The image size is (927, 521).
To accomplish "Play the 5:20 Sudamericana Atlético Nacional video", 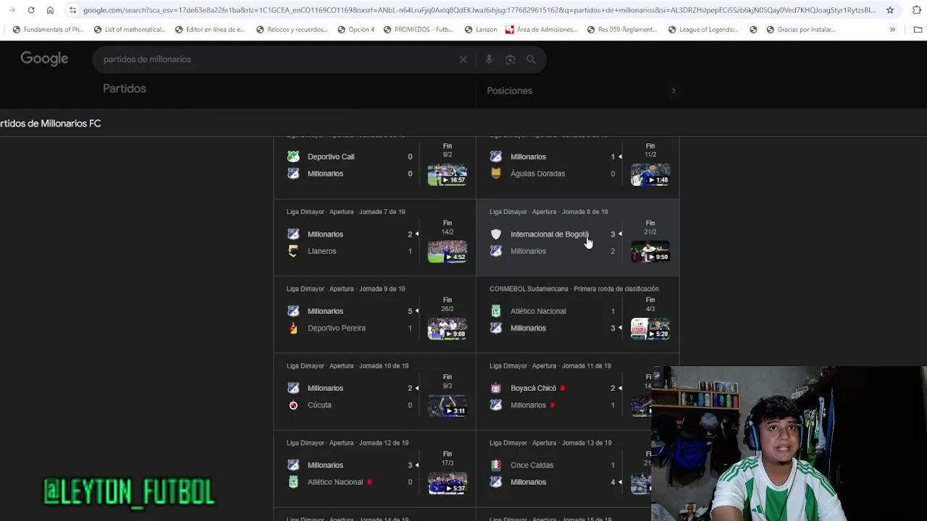I will (x=650, y=329).
